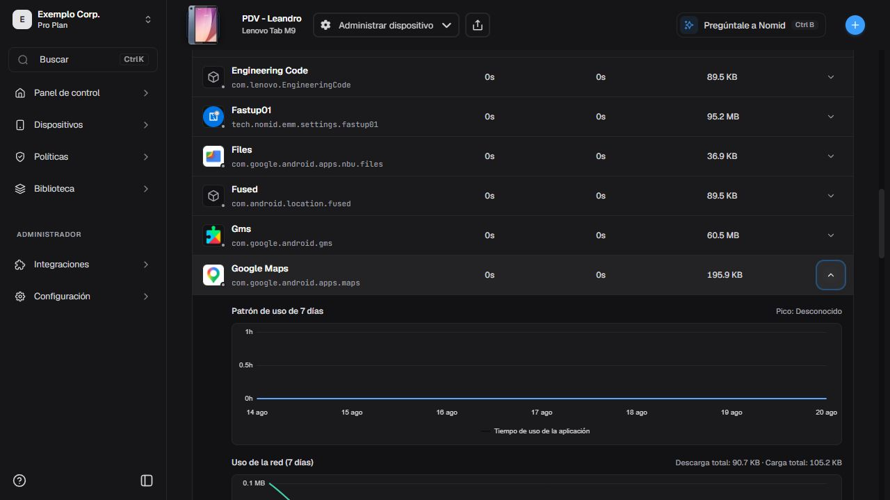Click the share/export icon button
The width and height of the screenshot is (890, 500).
coord(477,25)
